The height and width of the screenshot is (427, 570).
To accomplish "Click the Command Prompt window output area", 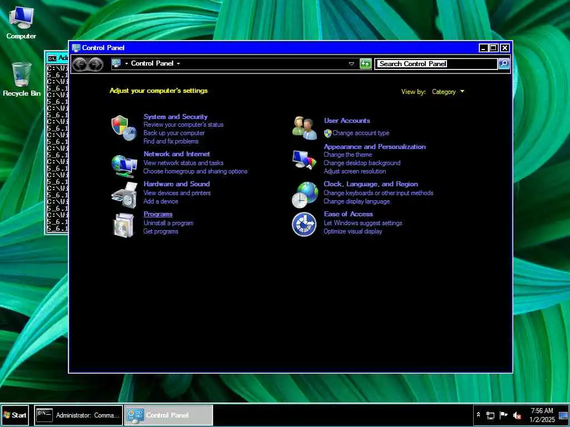I will pos(57,149).
